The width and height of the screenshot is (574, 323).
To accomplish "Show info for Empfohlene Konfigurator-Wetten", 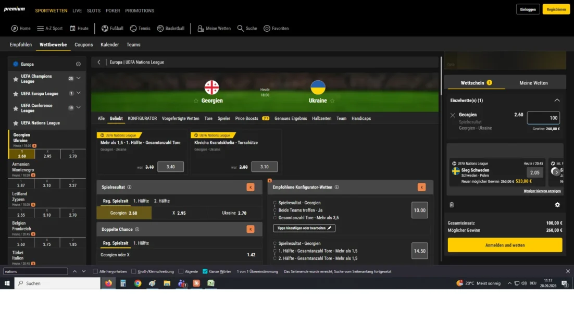I will (x=337, y=187).
